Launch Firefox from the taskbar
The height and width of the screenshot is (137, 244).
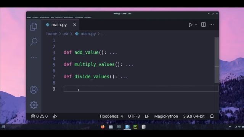coord(103,127)
